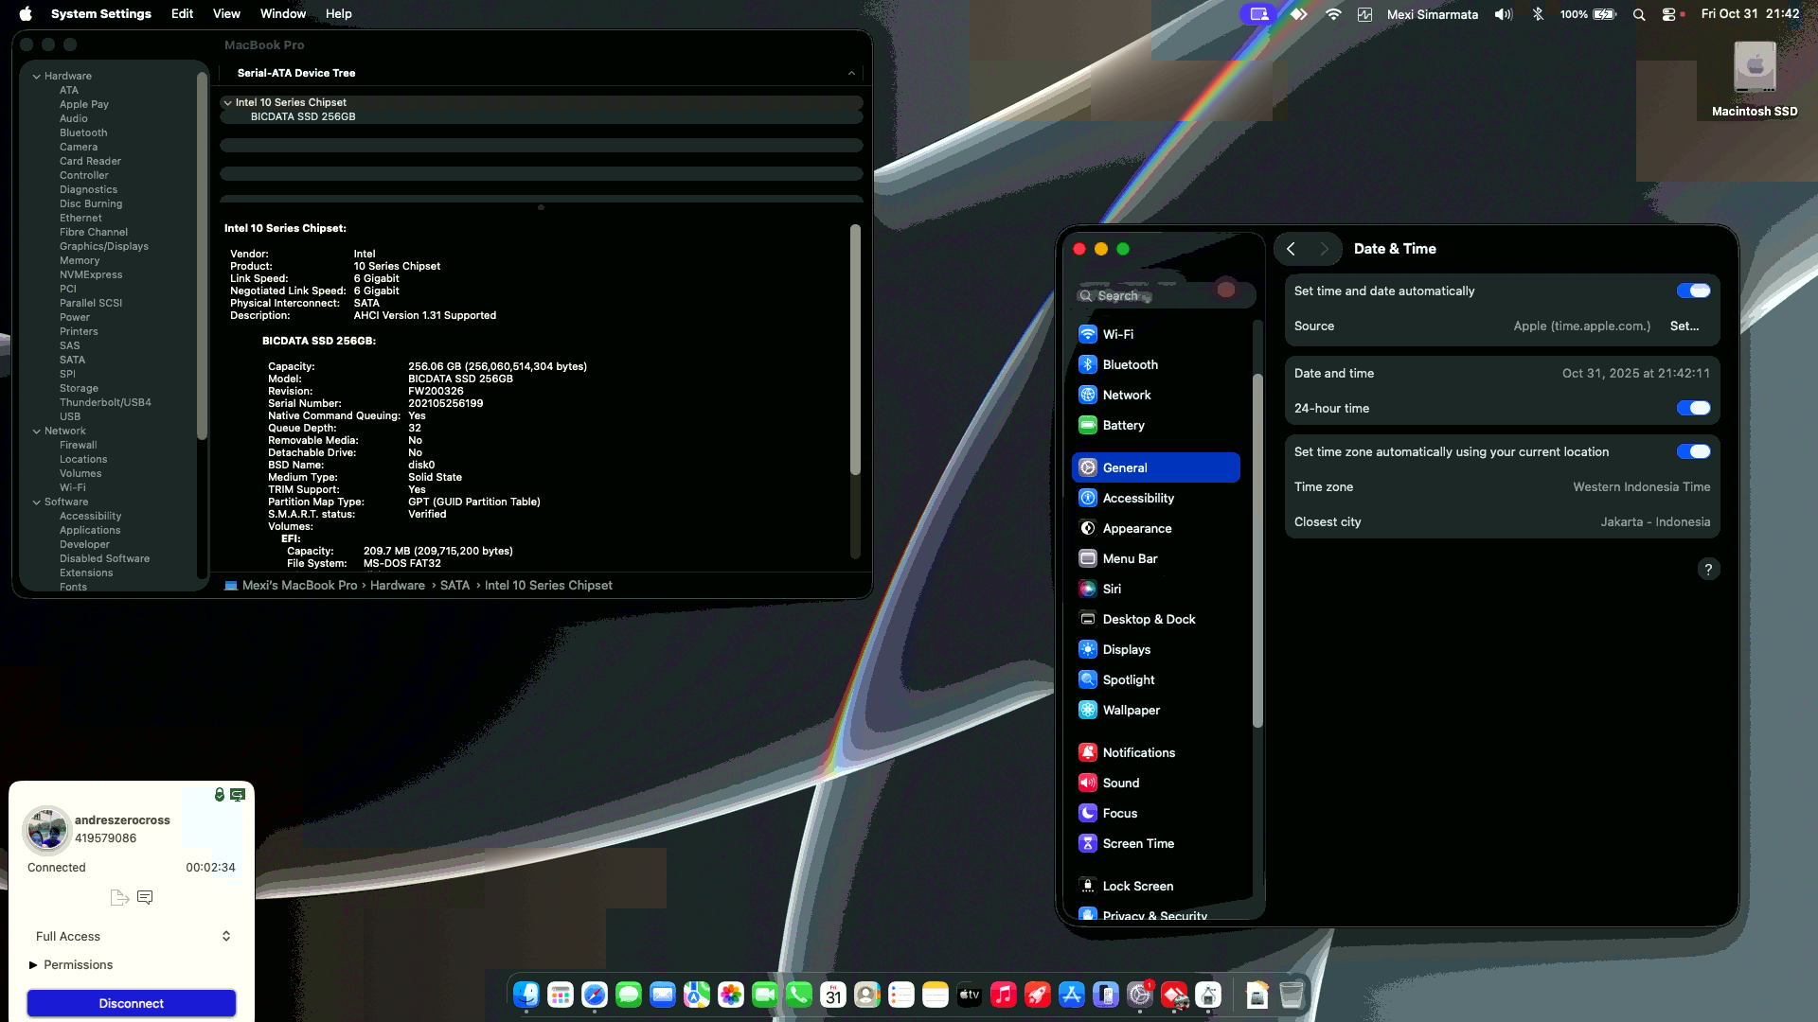
Task: Open Spotlight search in the menu bar
Action: (1639, 14)
